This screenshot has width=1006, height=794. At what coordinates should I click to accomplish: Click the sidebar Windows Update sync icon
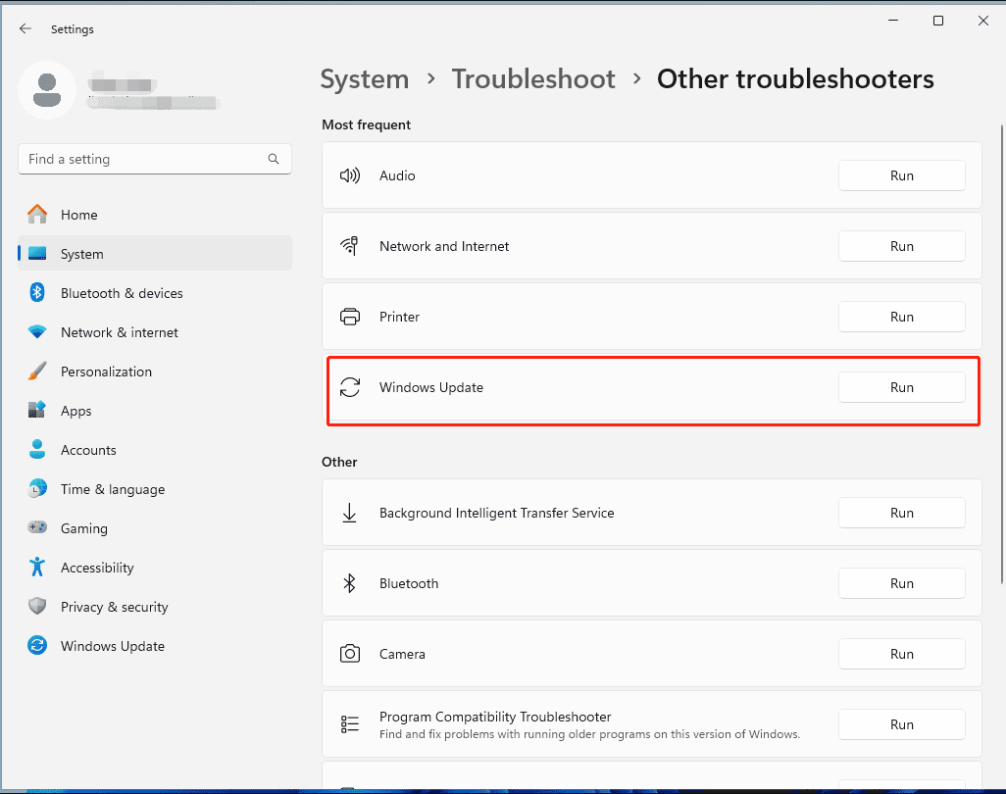pos(37,645)
